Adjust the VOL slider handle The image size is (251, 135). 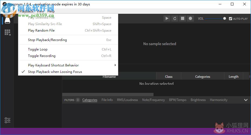point(225,18)
